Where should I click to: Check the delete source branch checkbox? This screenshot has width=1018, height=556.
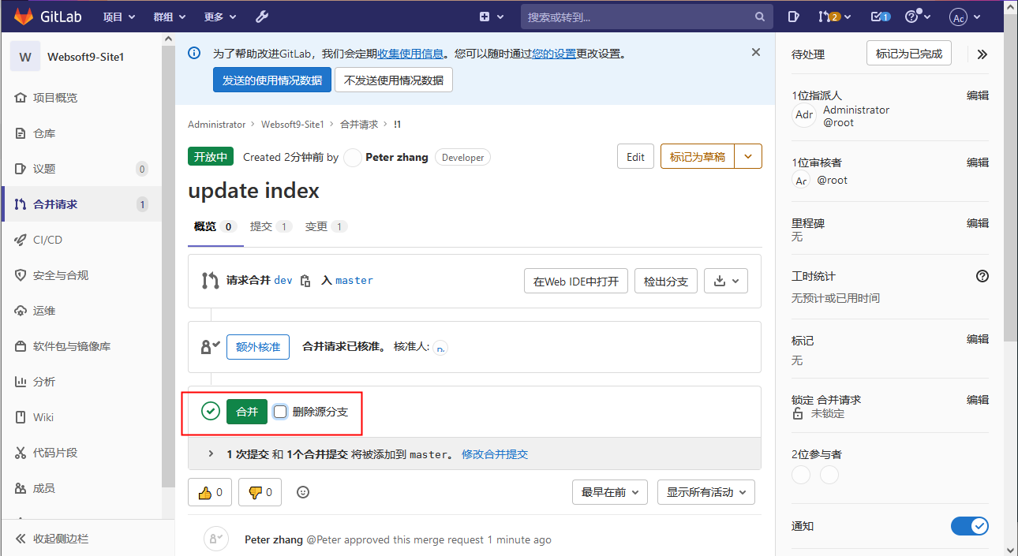pos(280,412)
